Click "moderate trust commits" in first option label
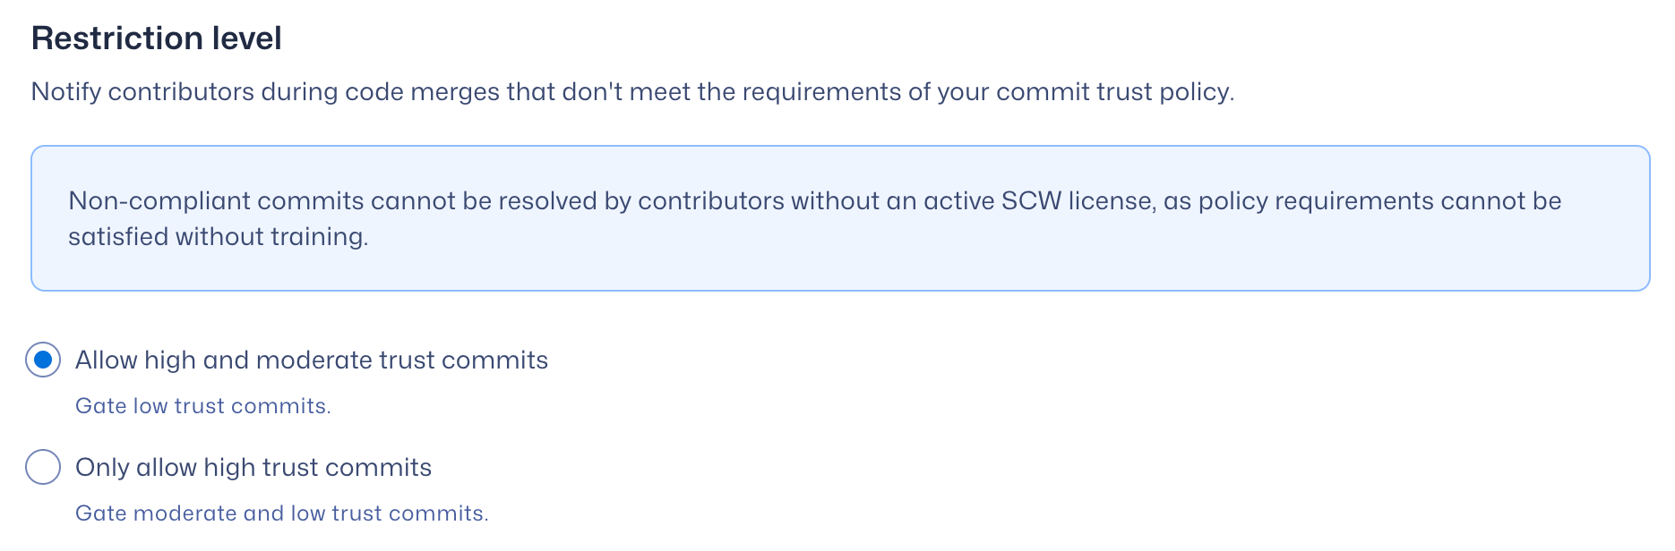This screenshot has width=1675, height=551. 401,360
